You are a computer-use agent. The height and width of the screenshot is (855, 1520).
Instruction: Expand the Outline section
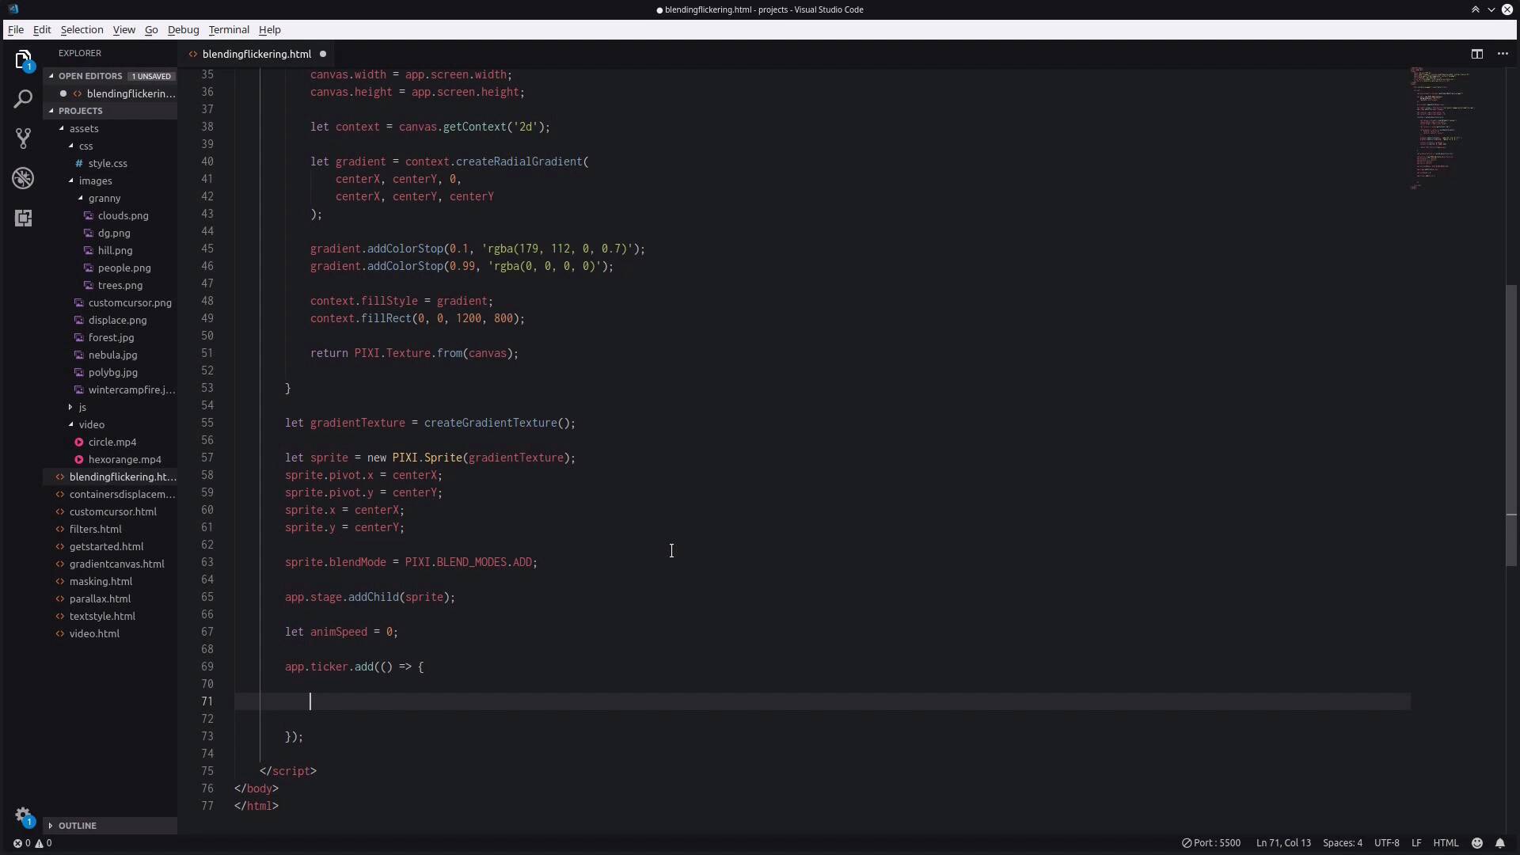[77, 826]
